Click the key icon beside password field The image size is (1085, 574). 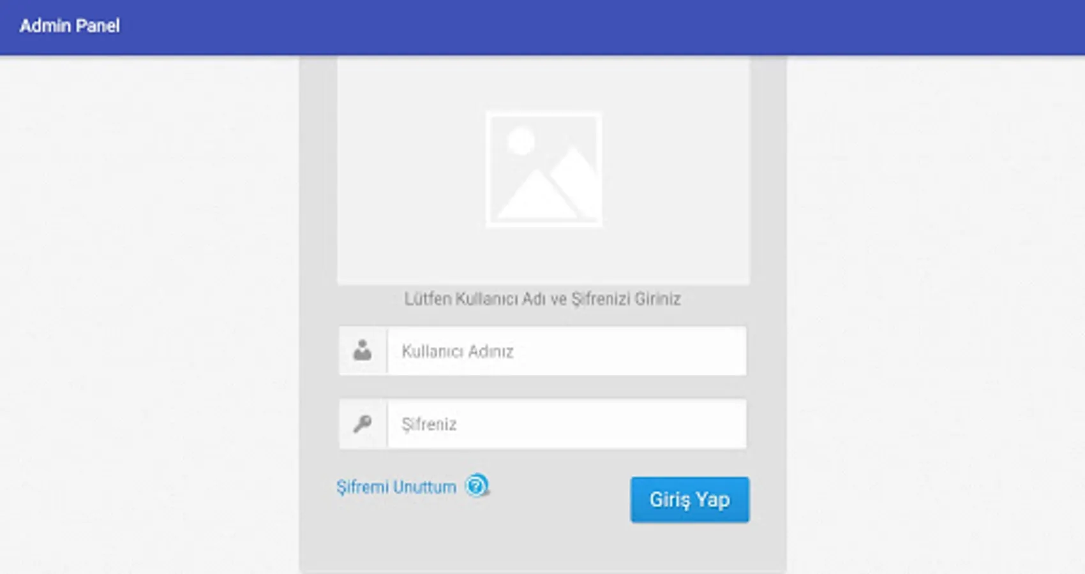pos(363,423)
